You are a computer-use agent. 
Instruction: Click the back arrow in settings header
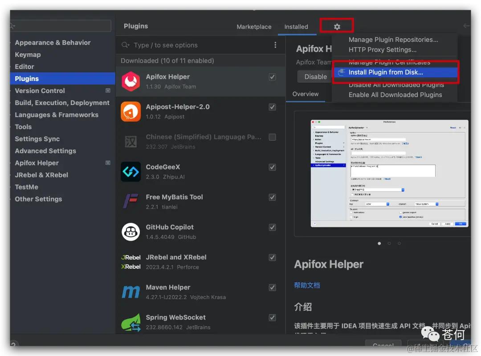(466, 26)
